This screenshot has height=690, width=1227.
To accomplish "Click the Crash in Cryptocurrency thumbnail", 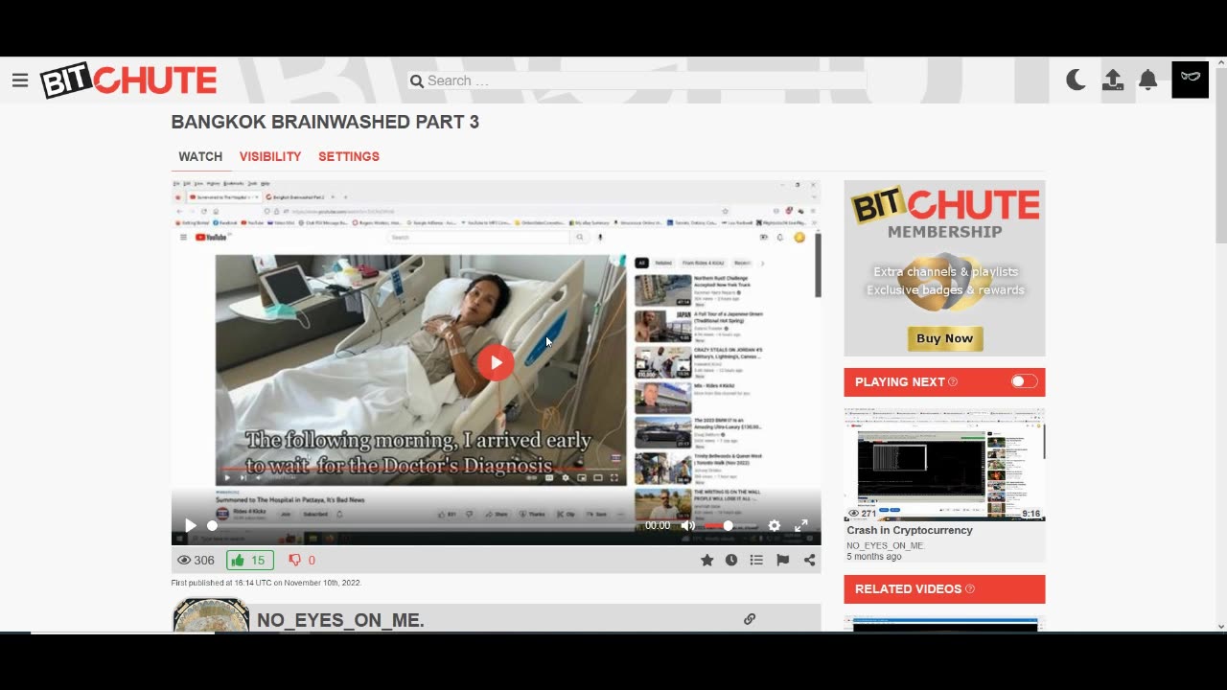I will point(944,464).
